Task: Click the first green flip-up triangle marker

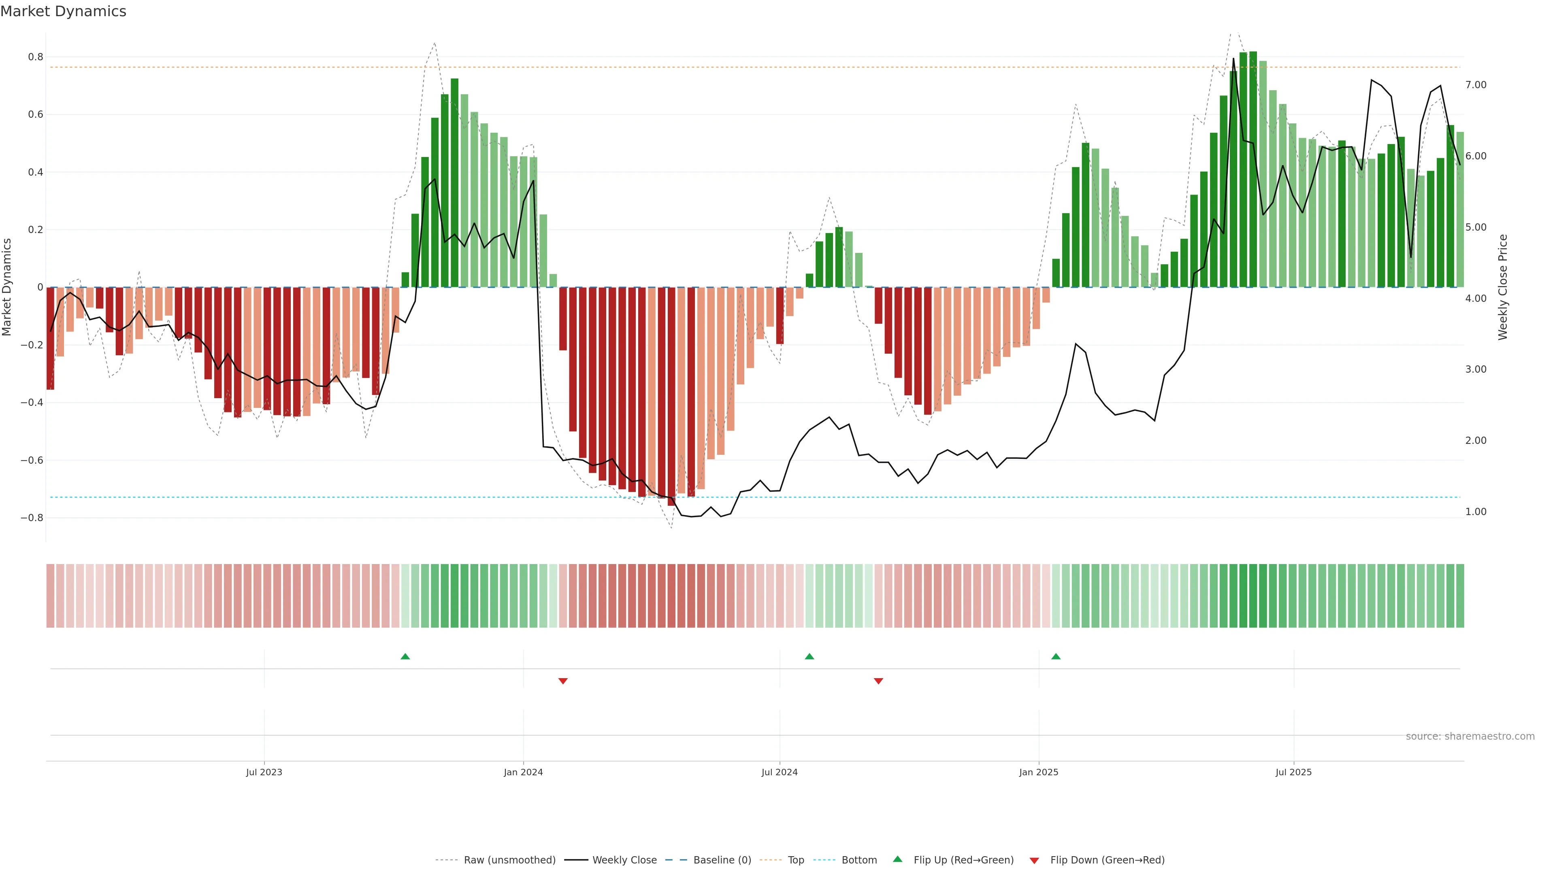Action: (405, 656)
